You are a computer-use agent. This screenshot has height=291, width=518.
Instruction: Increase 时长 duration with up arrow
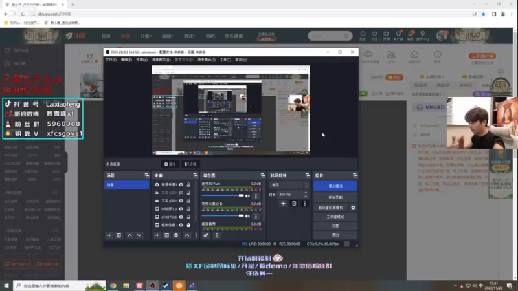306,193
